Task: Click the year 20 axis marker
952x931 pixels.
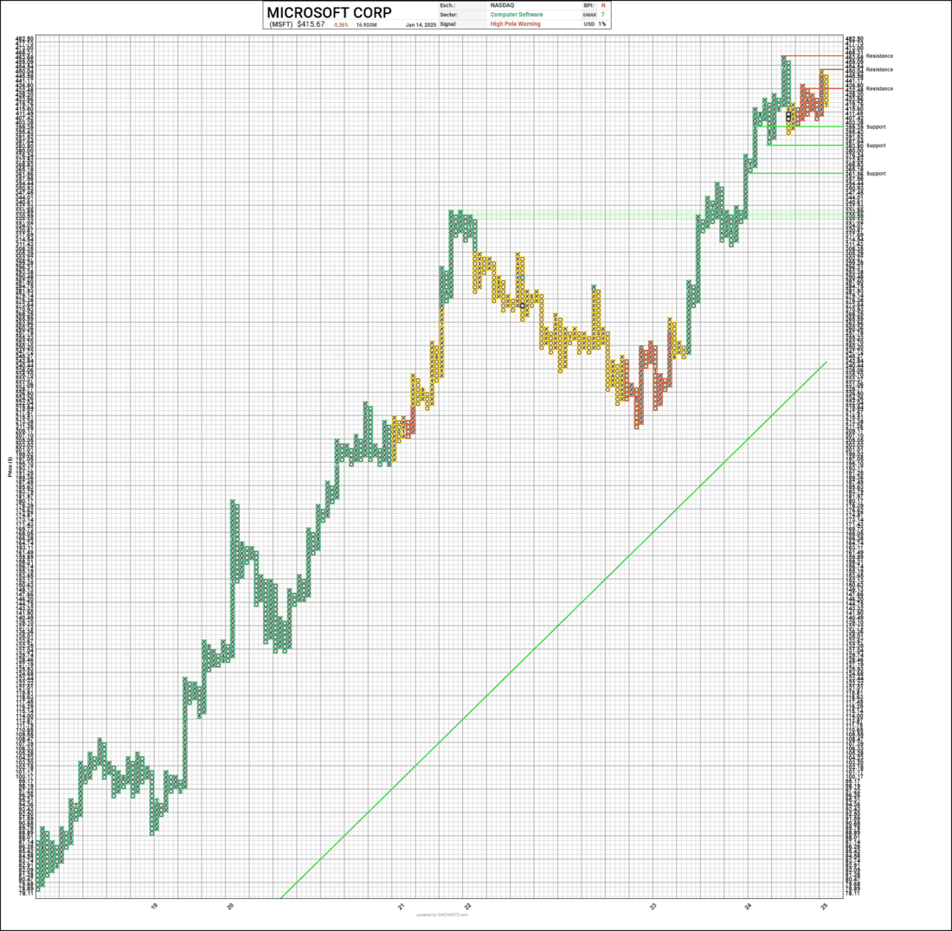Action: (230, 906)
